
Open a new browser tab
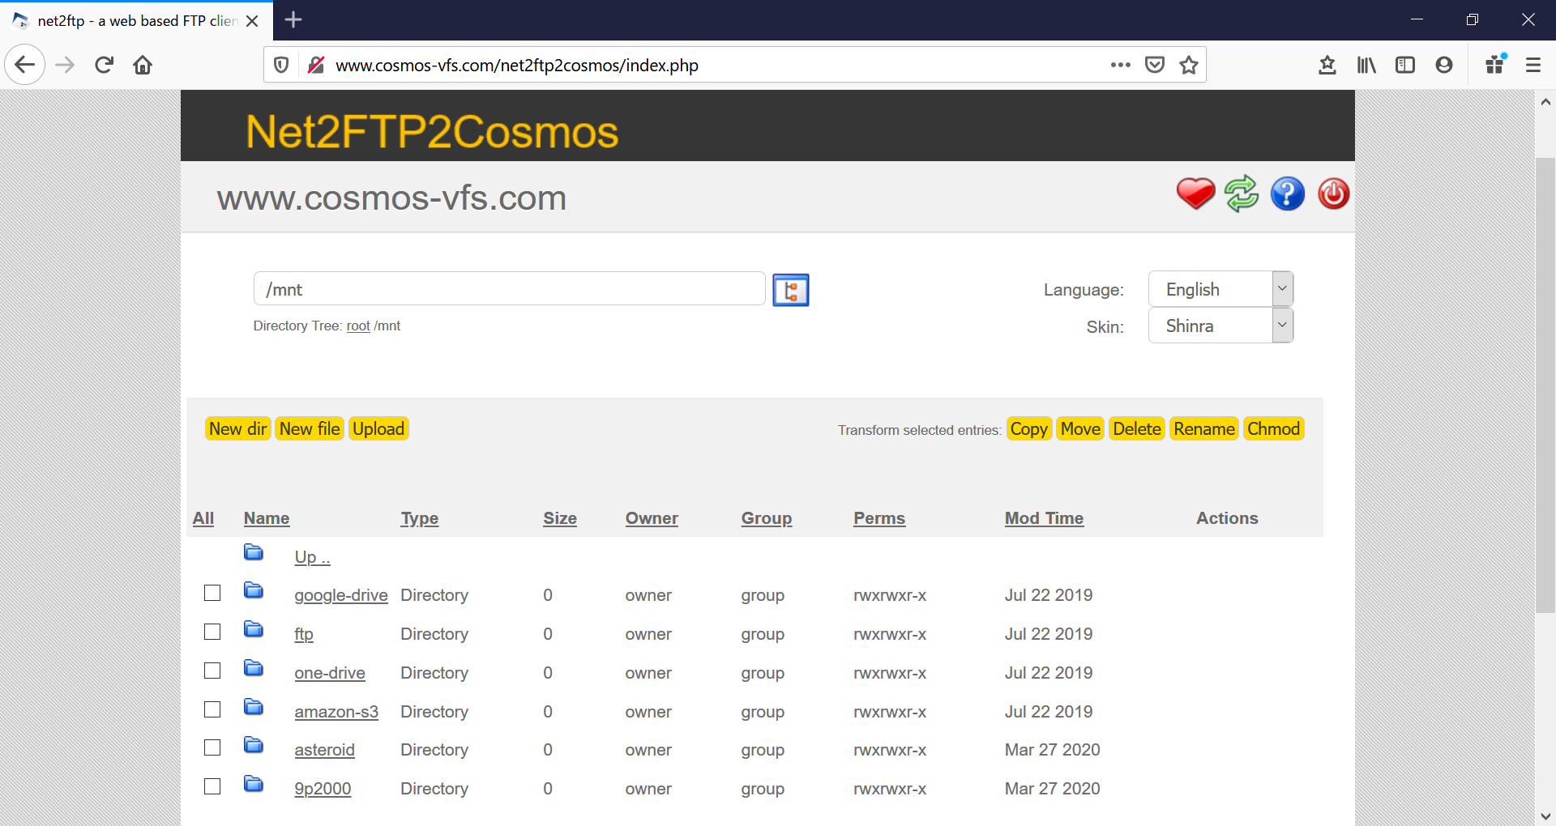[x=293, y=20]
